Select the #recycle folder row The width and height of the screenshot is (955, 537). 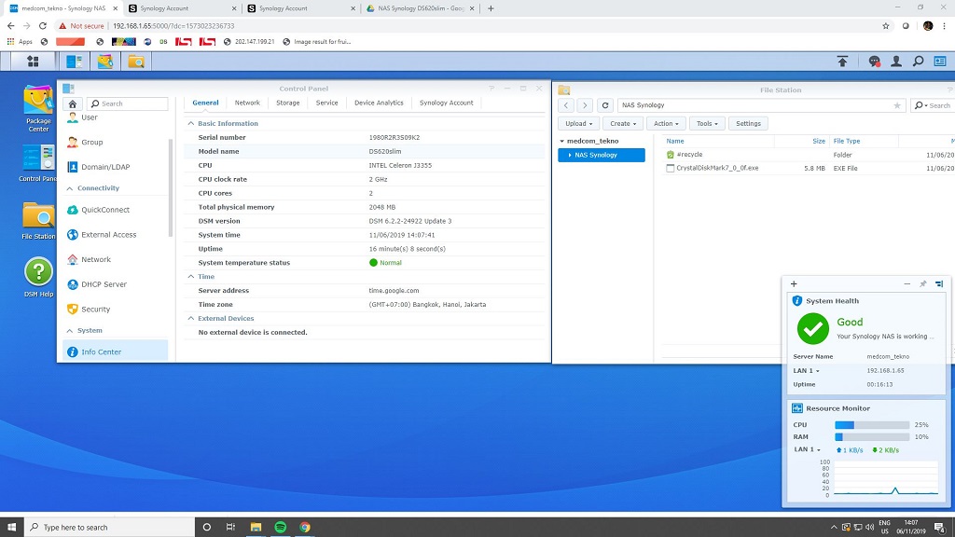tap(809, 155)
